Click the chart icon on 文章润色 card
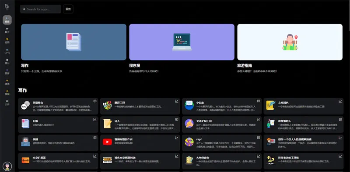Image resolution: width=350 pixels, height=172 pixels. [x=340, y=101]
